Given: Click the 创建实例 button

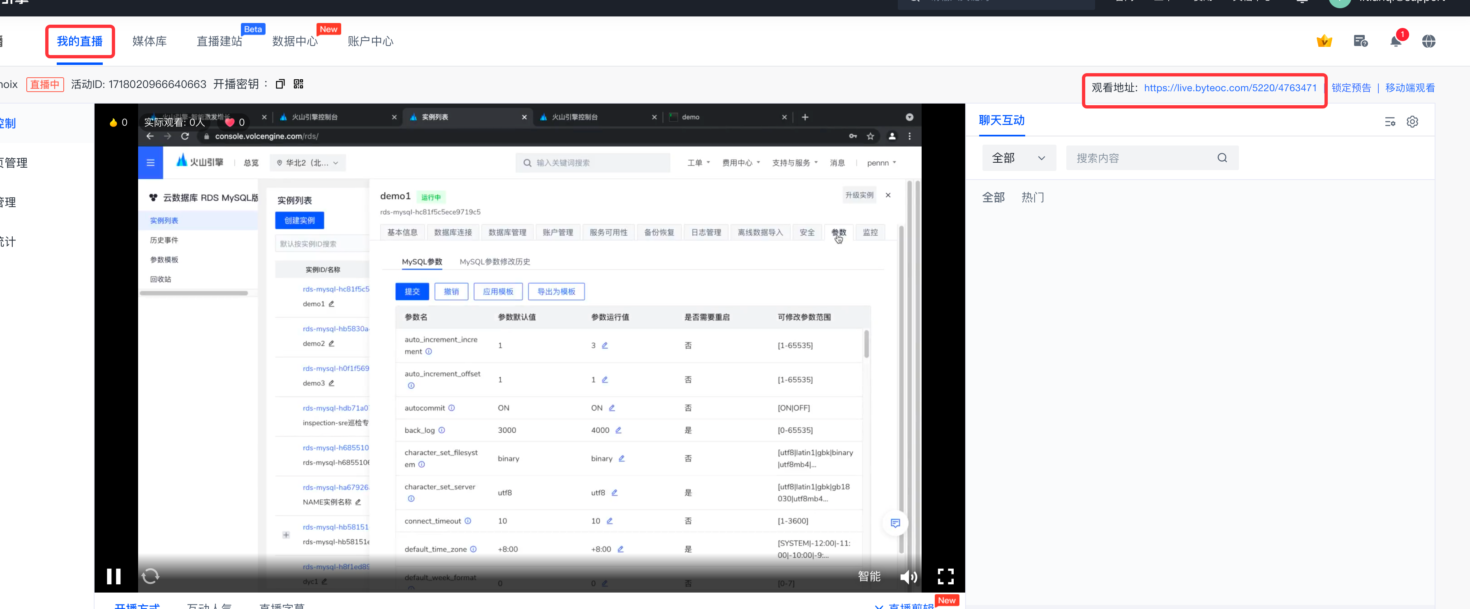Looking at the screenshot, I should pyautogui.click(x=300, y=220).
